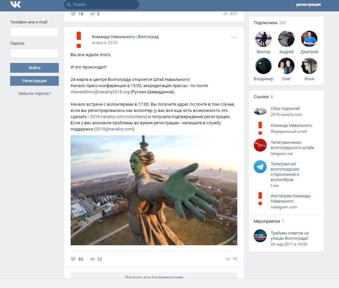Open the Подписчики 247 list header
The height and width of the screenshot is (288, 339).
pyautogui.click(x=270, y=23)
